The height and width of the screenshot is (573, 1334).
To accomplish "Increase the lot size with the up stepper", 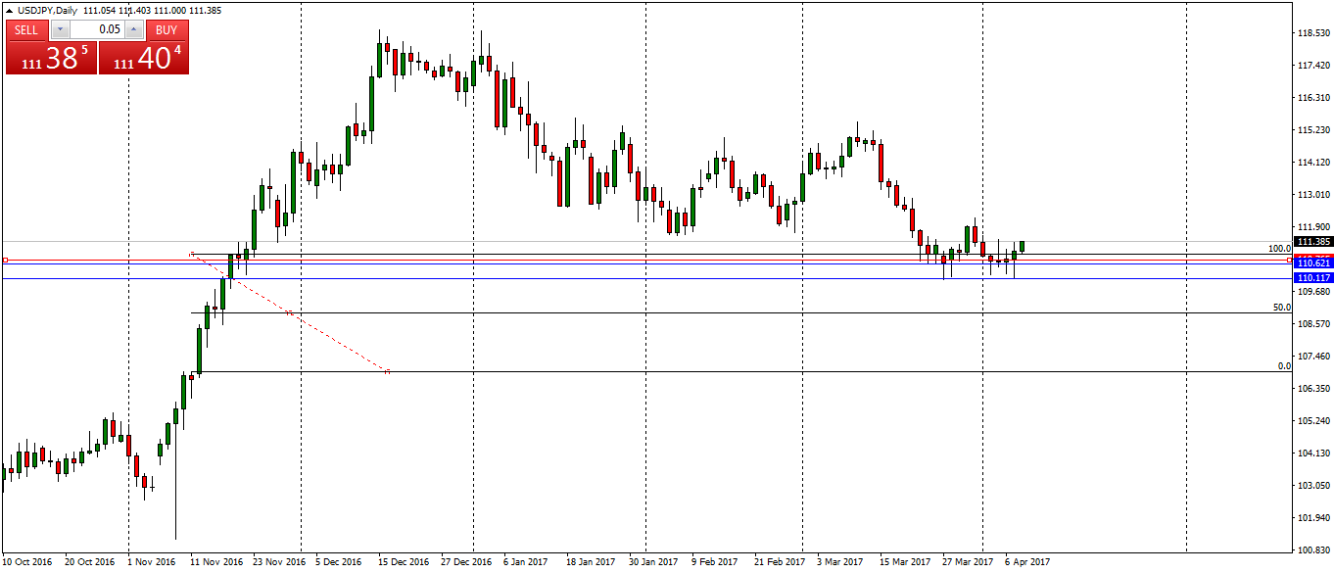I will [133, 29].
